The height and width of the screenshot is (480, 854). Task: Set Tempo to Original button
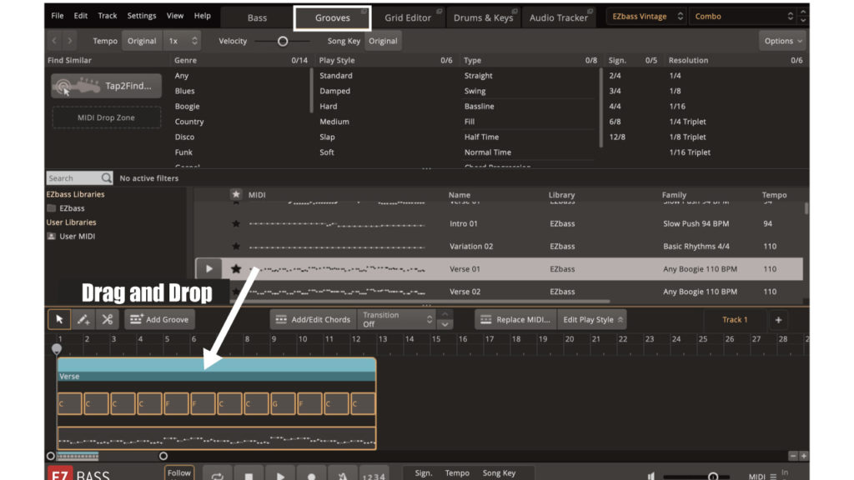pos(142,41)
